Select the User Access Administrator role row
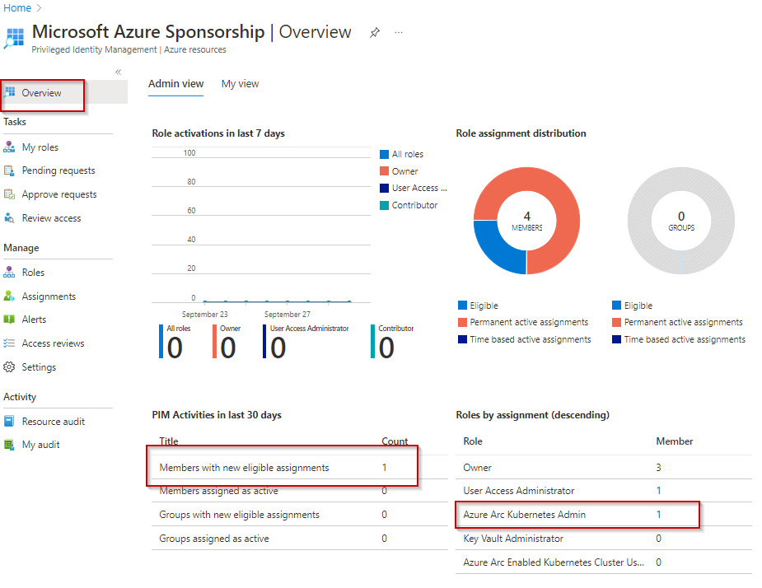Image resolution: width=762 pixels, height=588 pixels. (604, 491)
